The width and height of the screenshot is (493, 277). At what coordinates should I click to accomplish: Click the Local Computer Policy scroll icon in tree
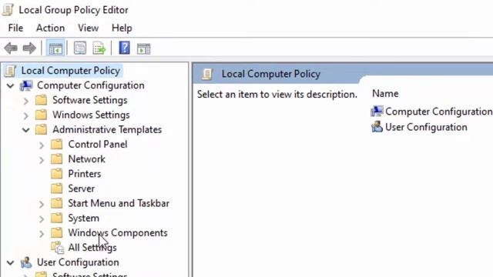(10, 71)
